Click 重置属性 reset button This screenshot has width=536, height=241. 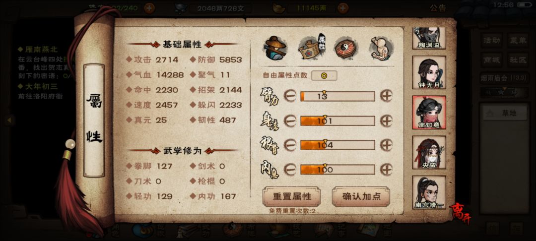click(292, 196)
